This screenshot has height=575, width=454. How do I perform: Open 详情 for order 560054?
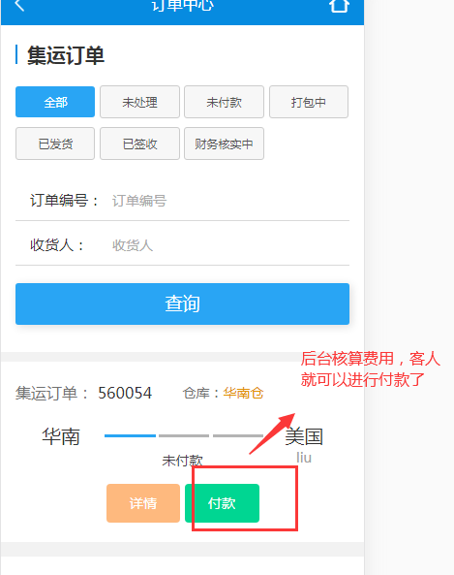143,503
